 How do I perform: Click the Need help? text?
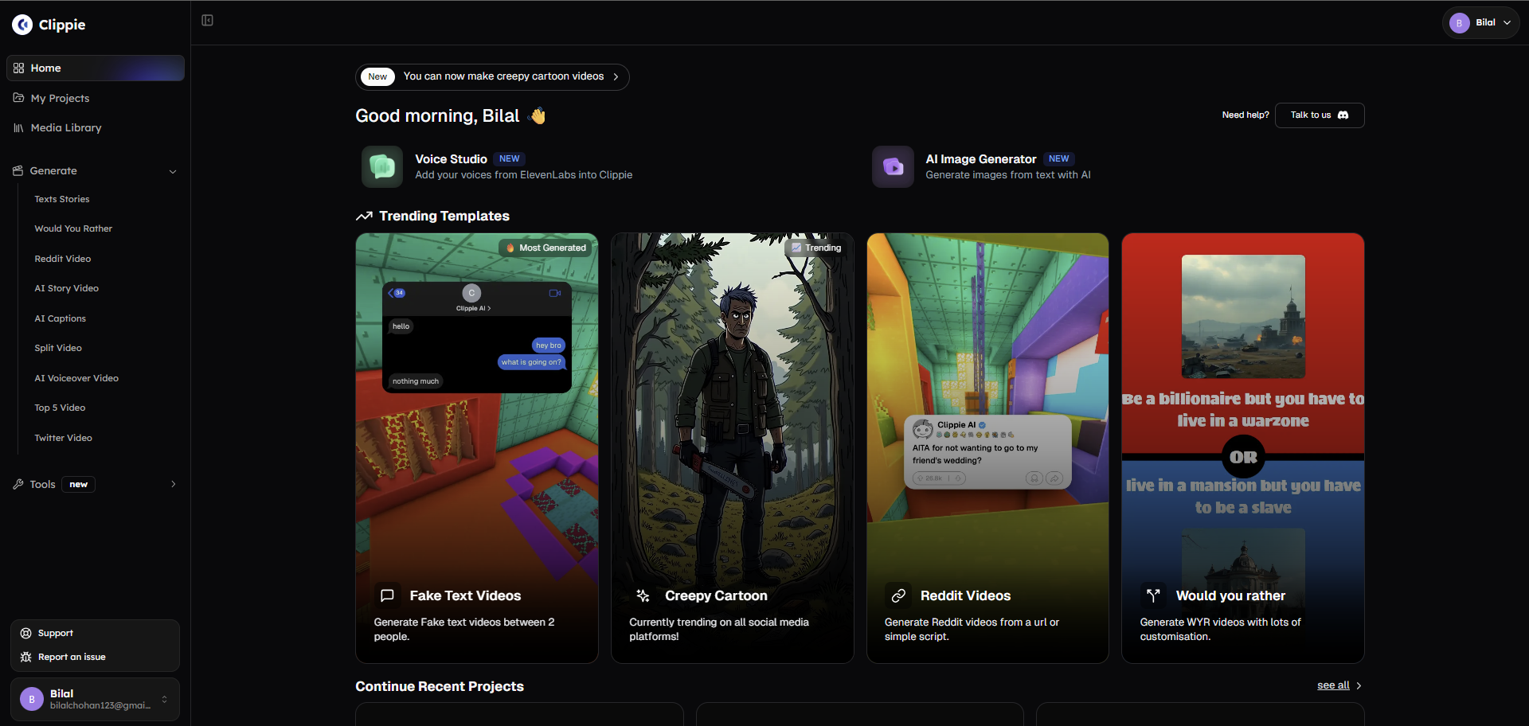point(1245,115)
